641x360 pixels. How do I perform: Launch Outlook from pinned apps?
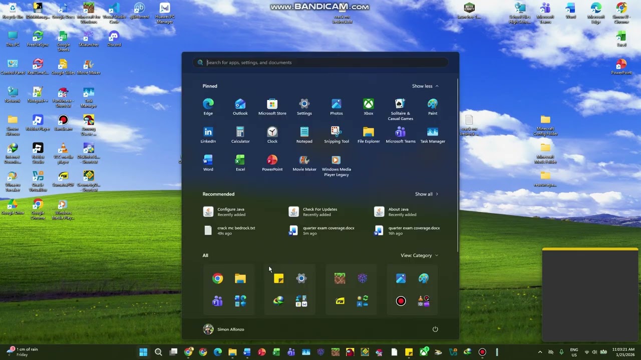pos(240,107)
